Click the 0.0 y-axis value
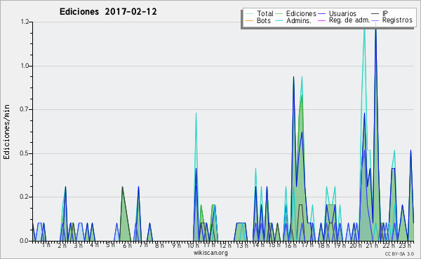The height and width of the screenshot is (259, 421). tap(25, 241)
